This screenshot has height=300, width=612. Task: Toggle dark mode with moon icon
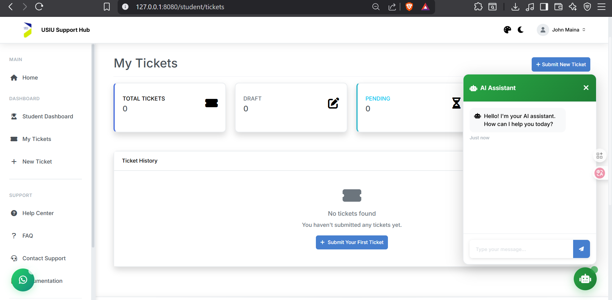(x=521, y=30)
